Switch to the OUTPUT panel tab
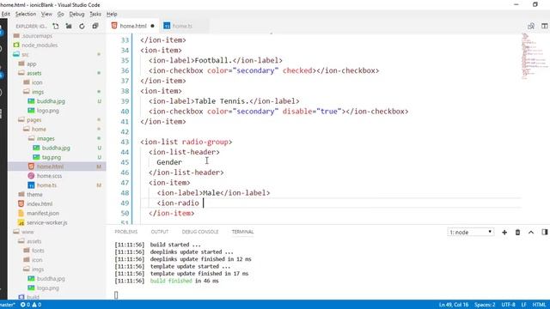The width and height of the screenshot is (550, 309). [x=160, y=232]
